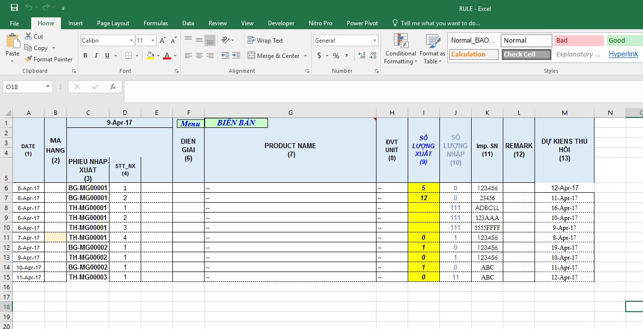Click the Format Painter brush icon

(29, 59)
